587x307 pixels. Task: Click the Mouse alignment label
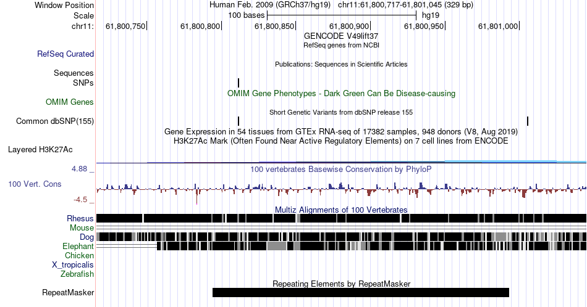click(x=82, y=228)
